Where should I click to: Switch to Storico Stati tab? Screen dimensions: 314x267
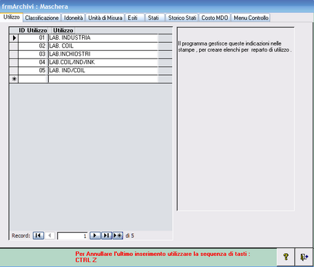[182, 18]
